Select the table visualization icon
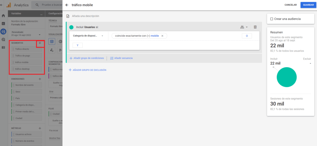317x146 pixels. click(x=52, y=41)
